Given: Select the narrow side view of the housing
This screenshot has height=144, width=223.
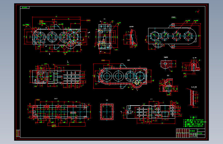Looking at the screenshot, I should 105,37.
